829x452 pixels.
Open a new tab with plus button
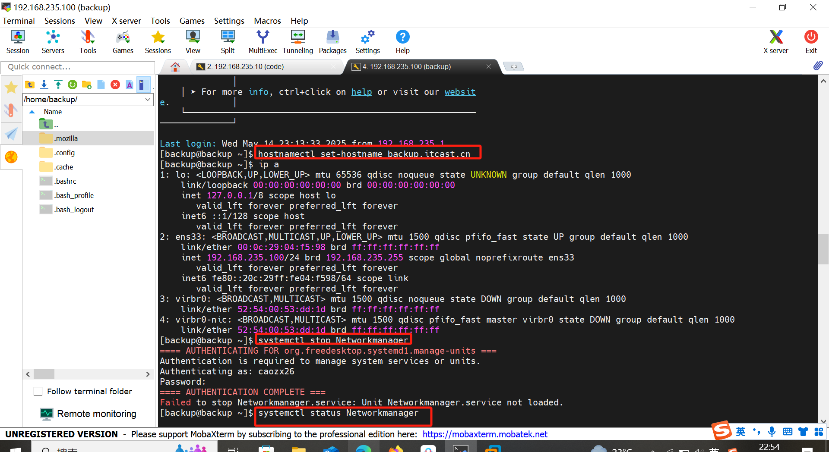point(514,67)
